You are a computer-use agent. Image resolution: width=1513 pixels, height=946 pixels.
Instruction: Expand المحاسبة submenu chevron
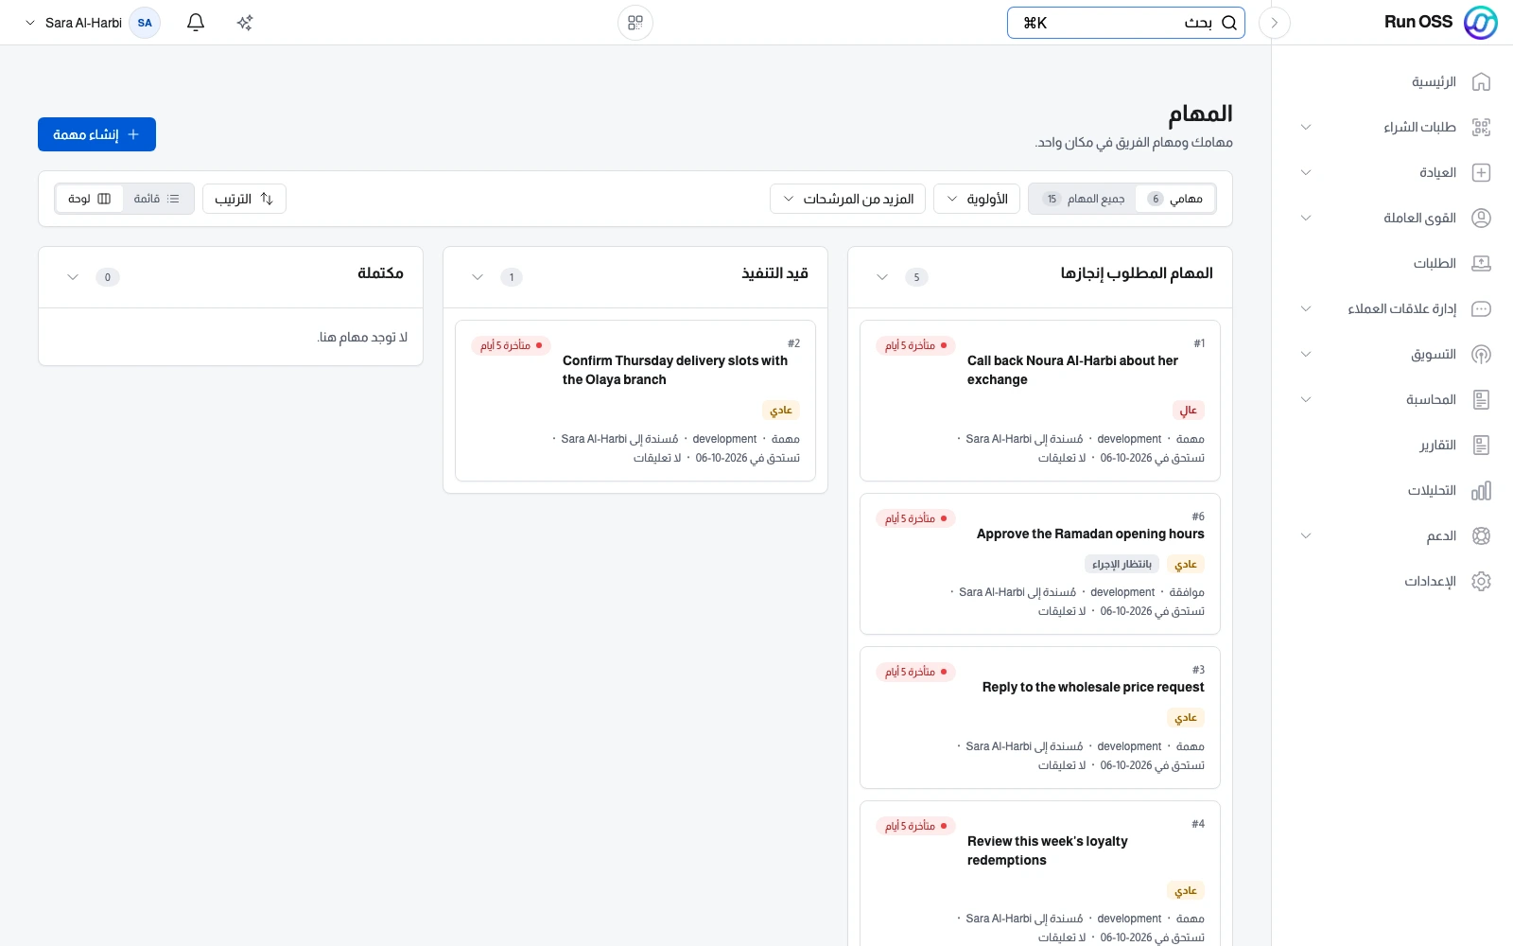click(x=1306, y=400)
